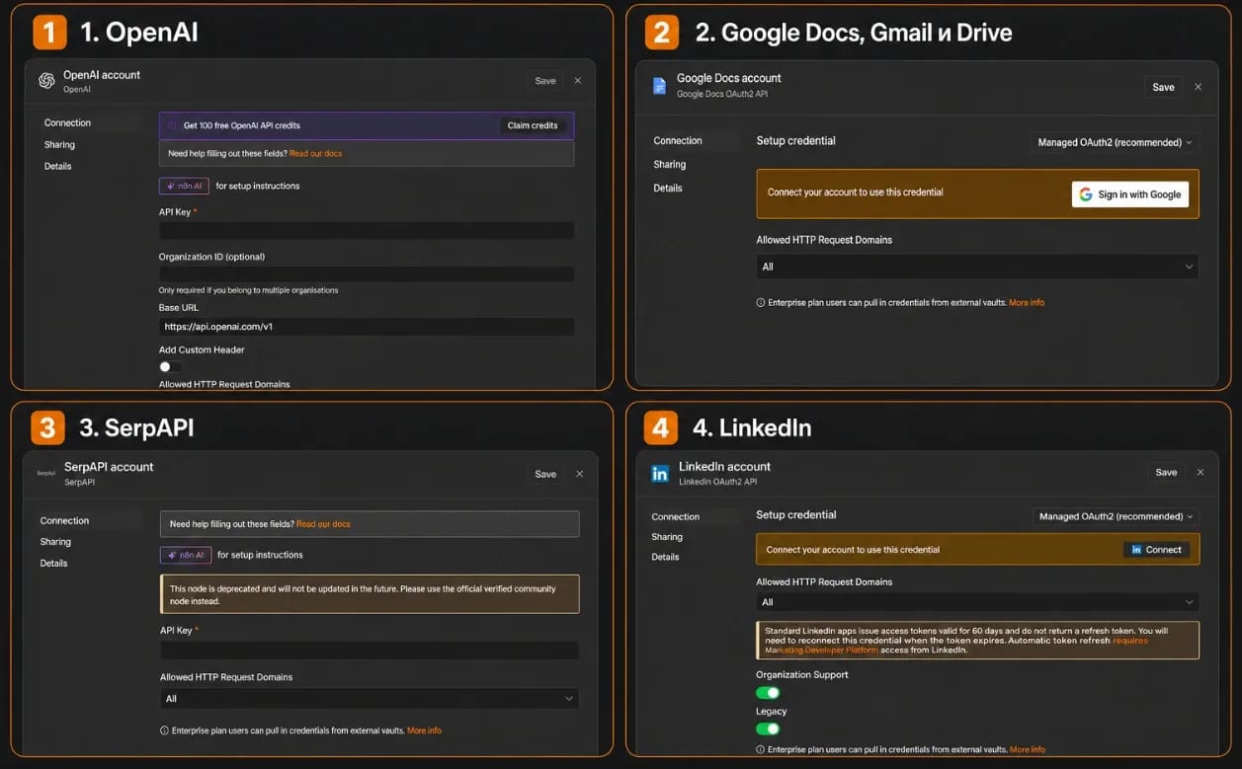
Task: Select Connection tab in SerpAPI panel
Action: (x=64, y=521)
